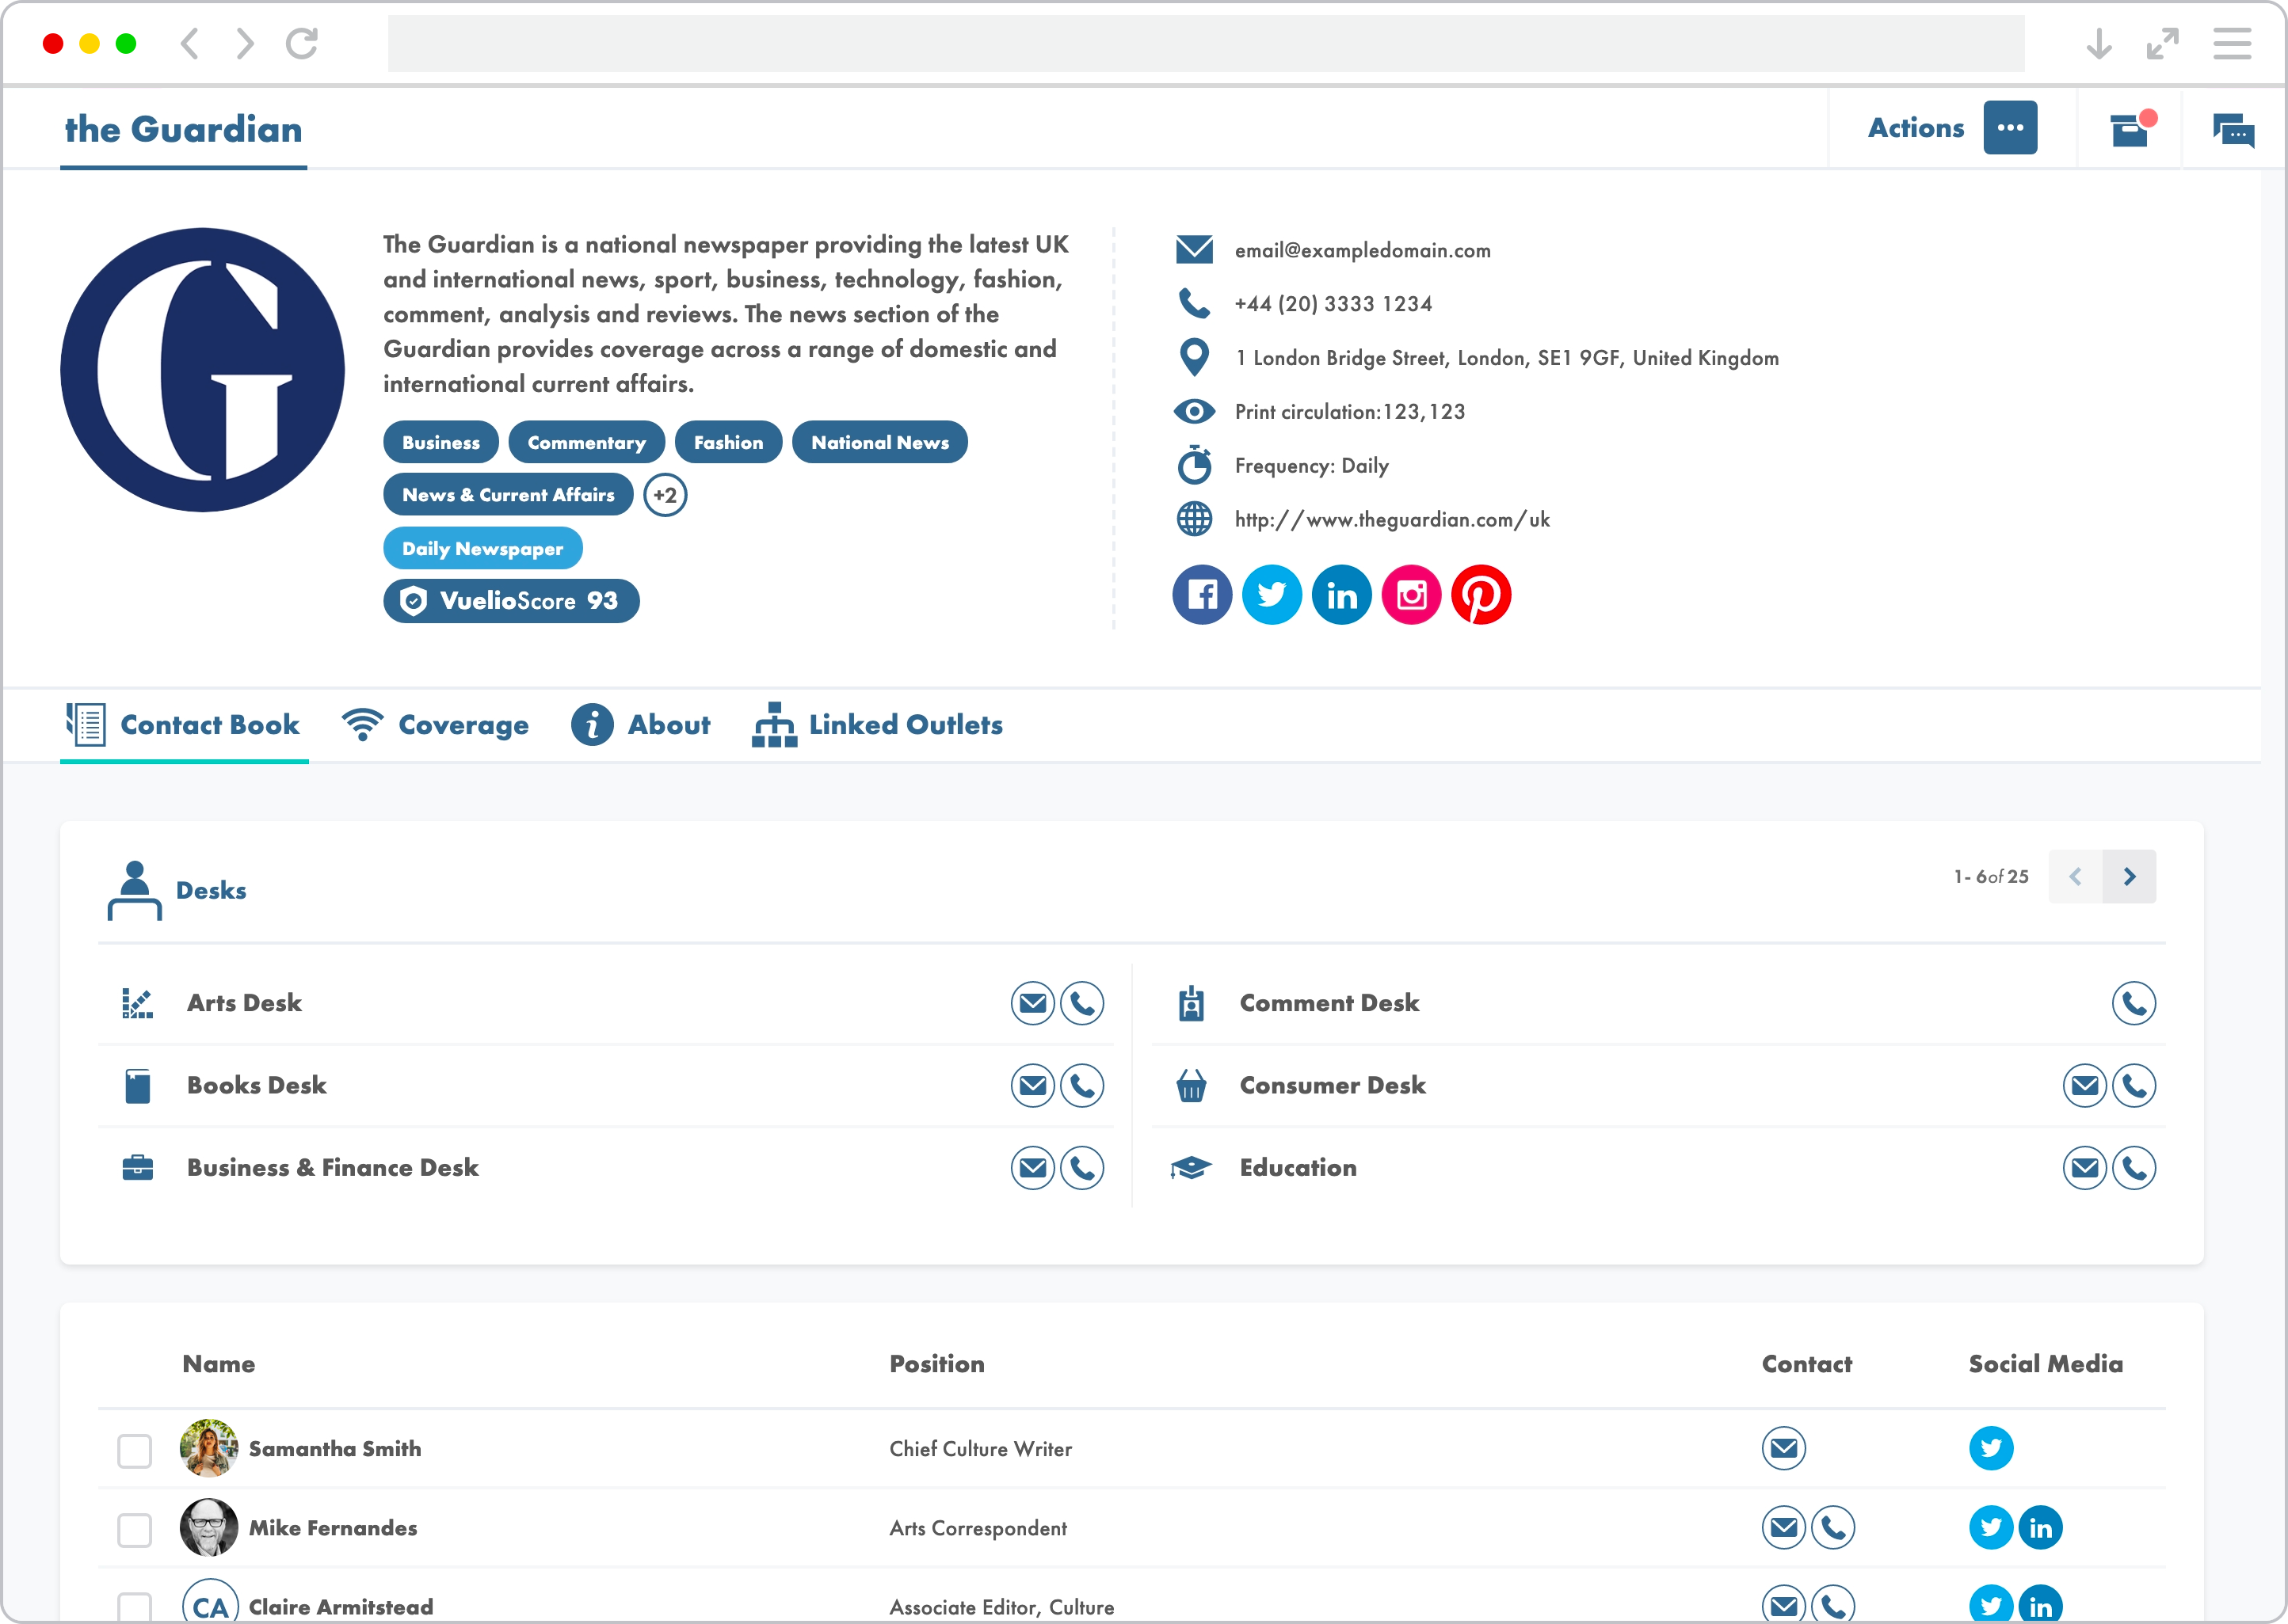Switch to the Linked Outlets tab

pos(879,725)
